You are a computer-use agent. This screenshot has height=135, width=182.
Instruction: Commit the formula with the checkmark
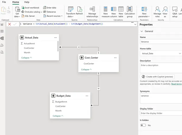coord(15,24)
